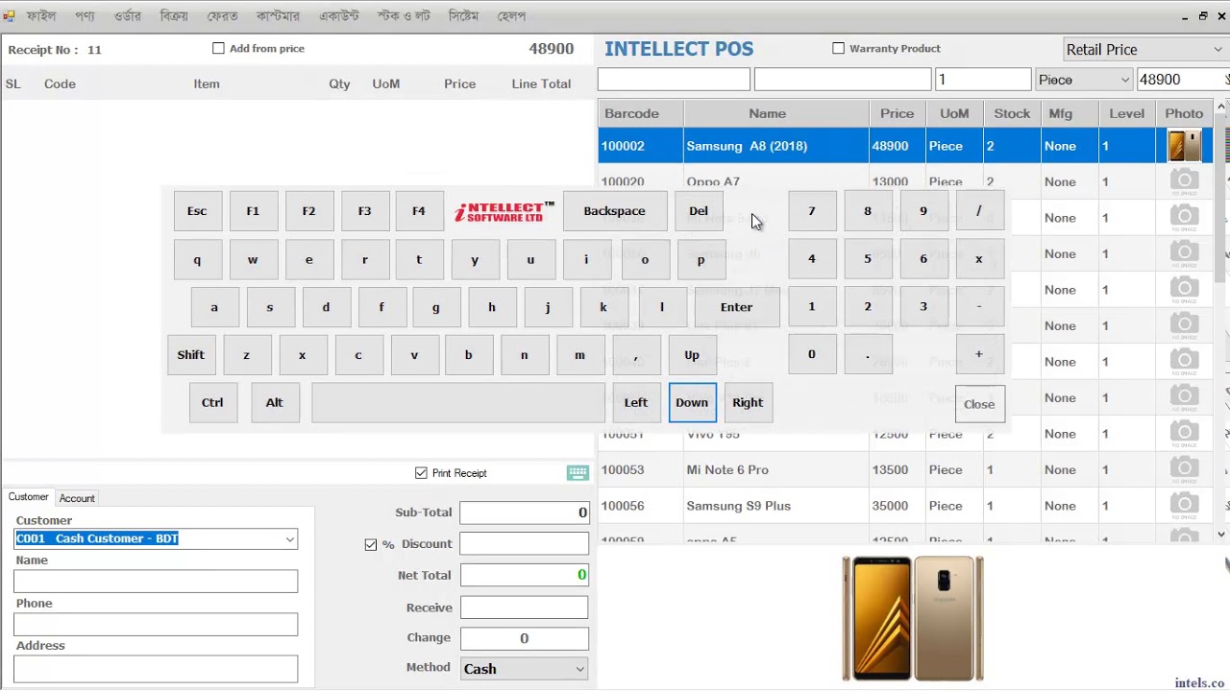Open the on-screen keyboard icon beside Print Receipt
The height and width of the screenshot is (691, 1230).
[578, 472]
